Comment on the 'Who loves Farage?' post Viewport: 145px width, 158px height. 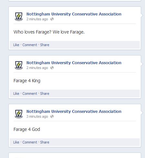tap(30, 45)
